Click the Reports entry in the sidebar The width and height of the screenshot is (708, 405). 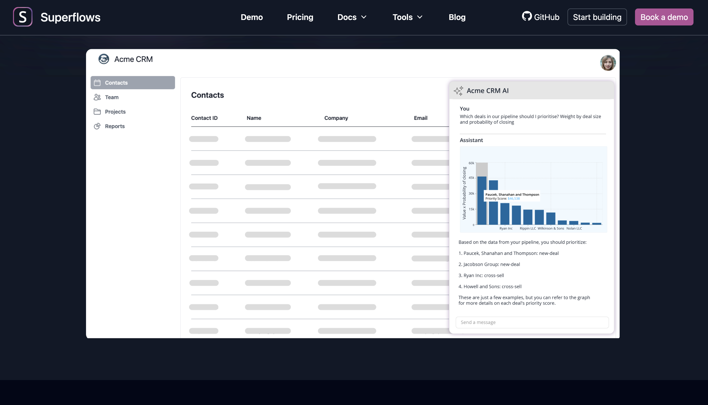point(115,126)
